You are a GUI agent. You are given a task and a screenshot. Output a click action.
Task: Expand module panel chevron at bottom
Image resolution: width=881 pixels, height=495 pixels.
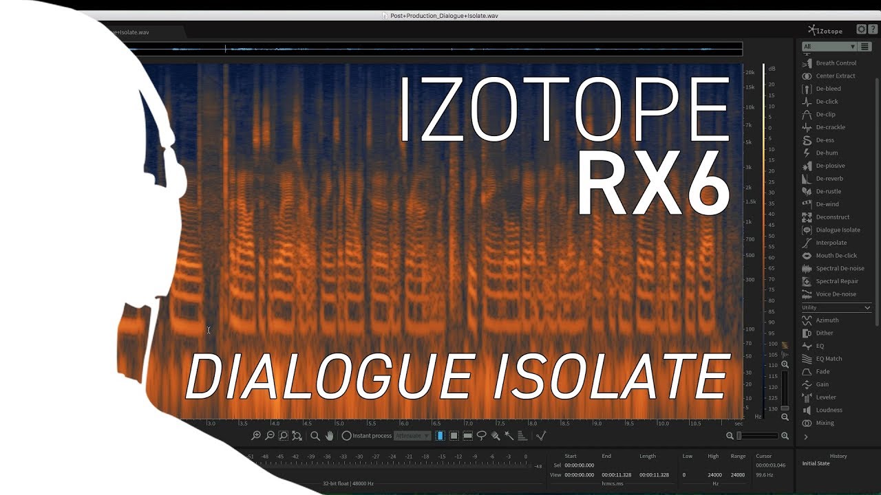tap(806, 437)
